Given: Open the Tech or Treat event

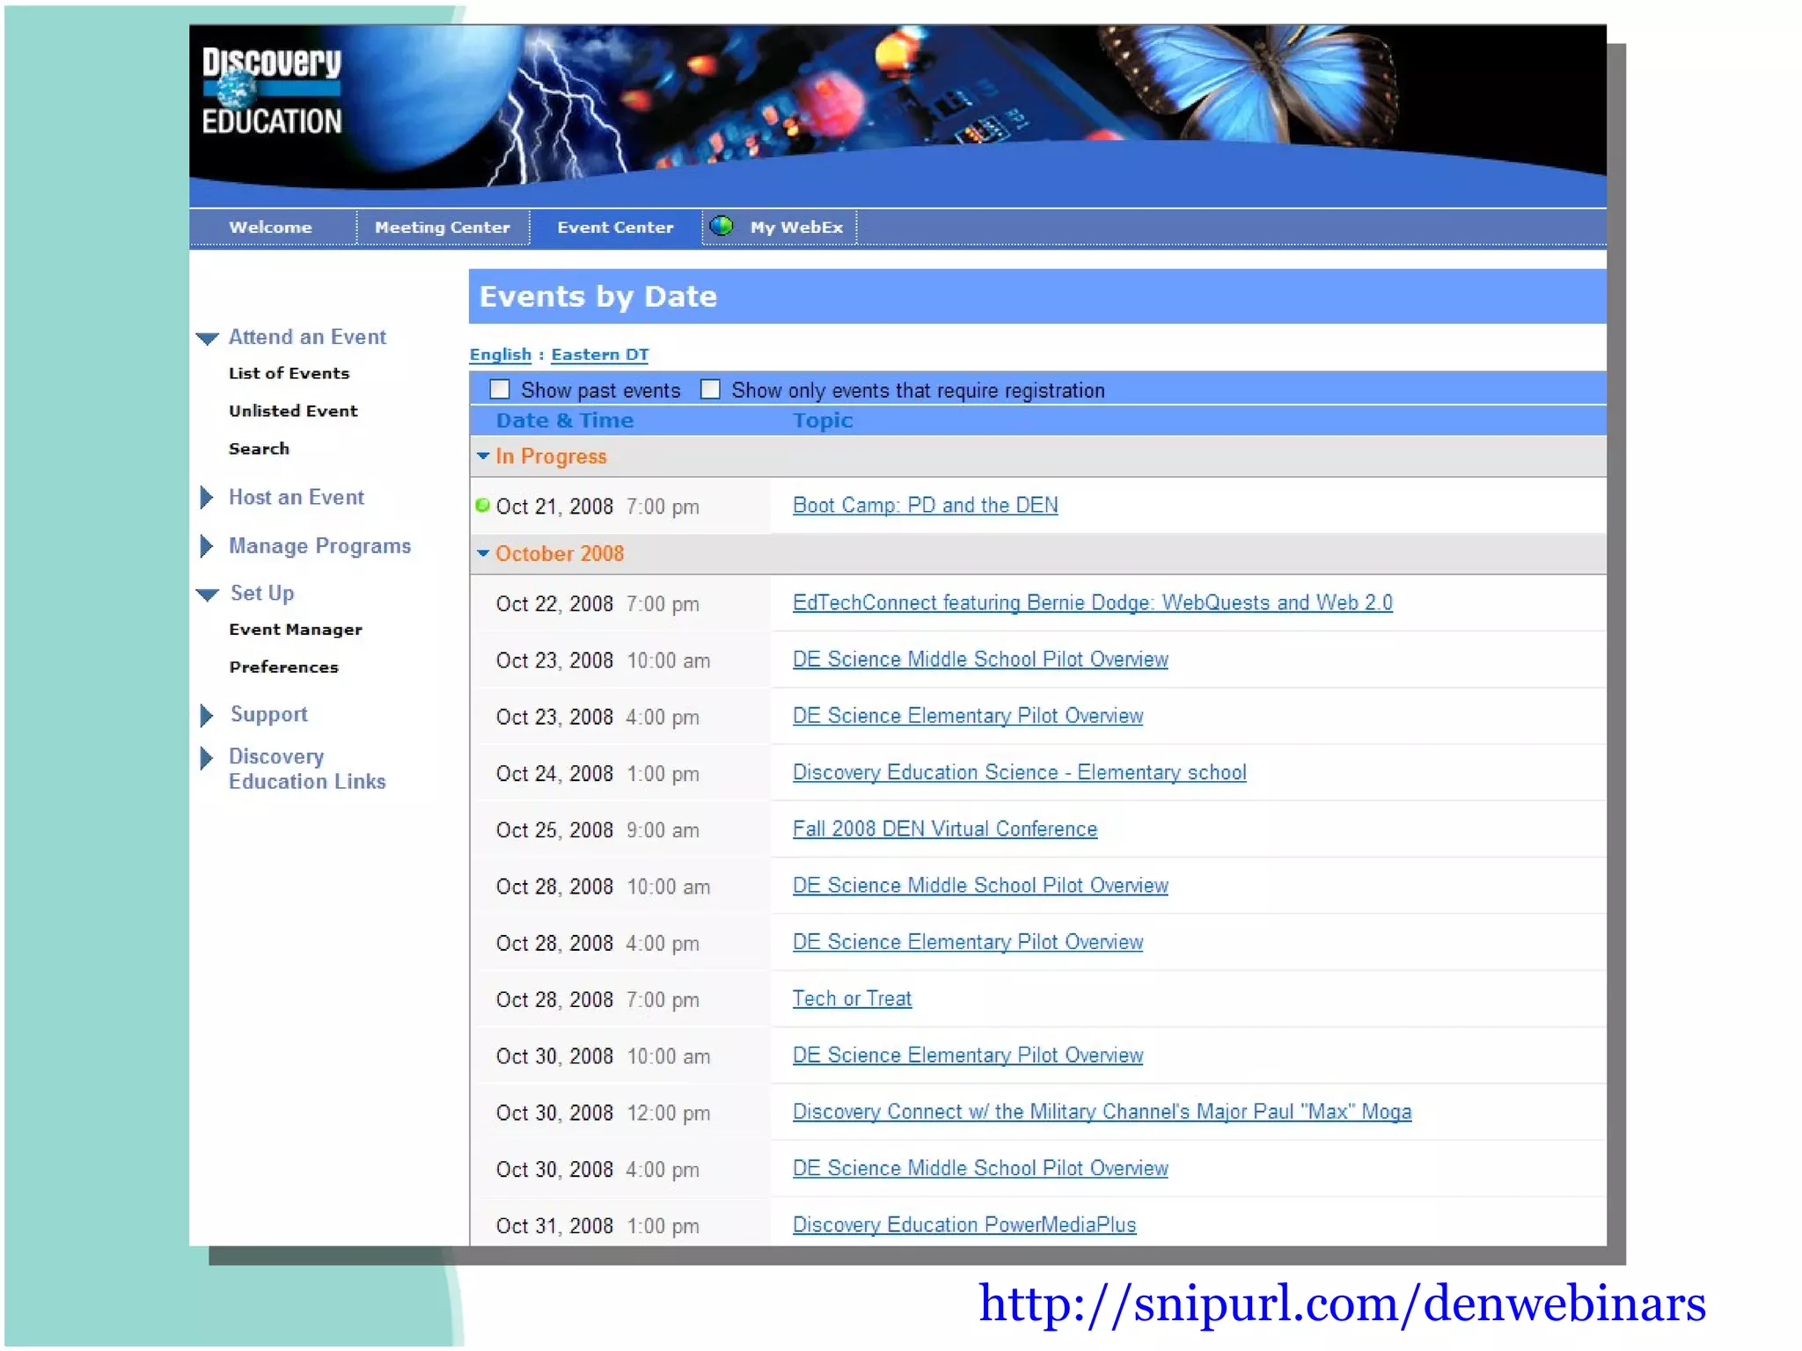Looking at the screenshot, I should 852,999.
